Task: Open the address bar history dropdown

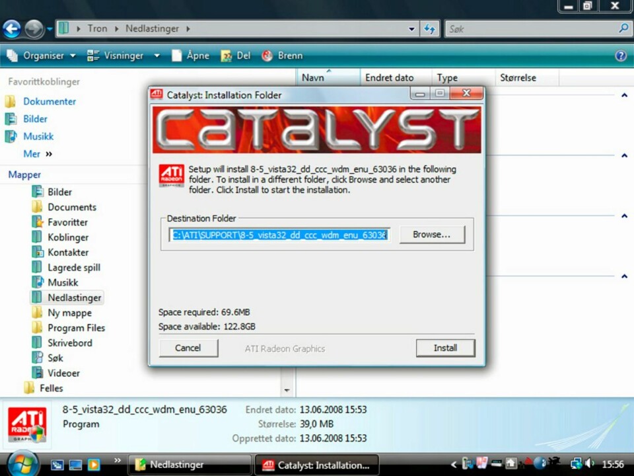Action: pos(411,29)
